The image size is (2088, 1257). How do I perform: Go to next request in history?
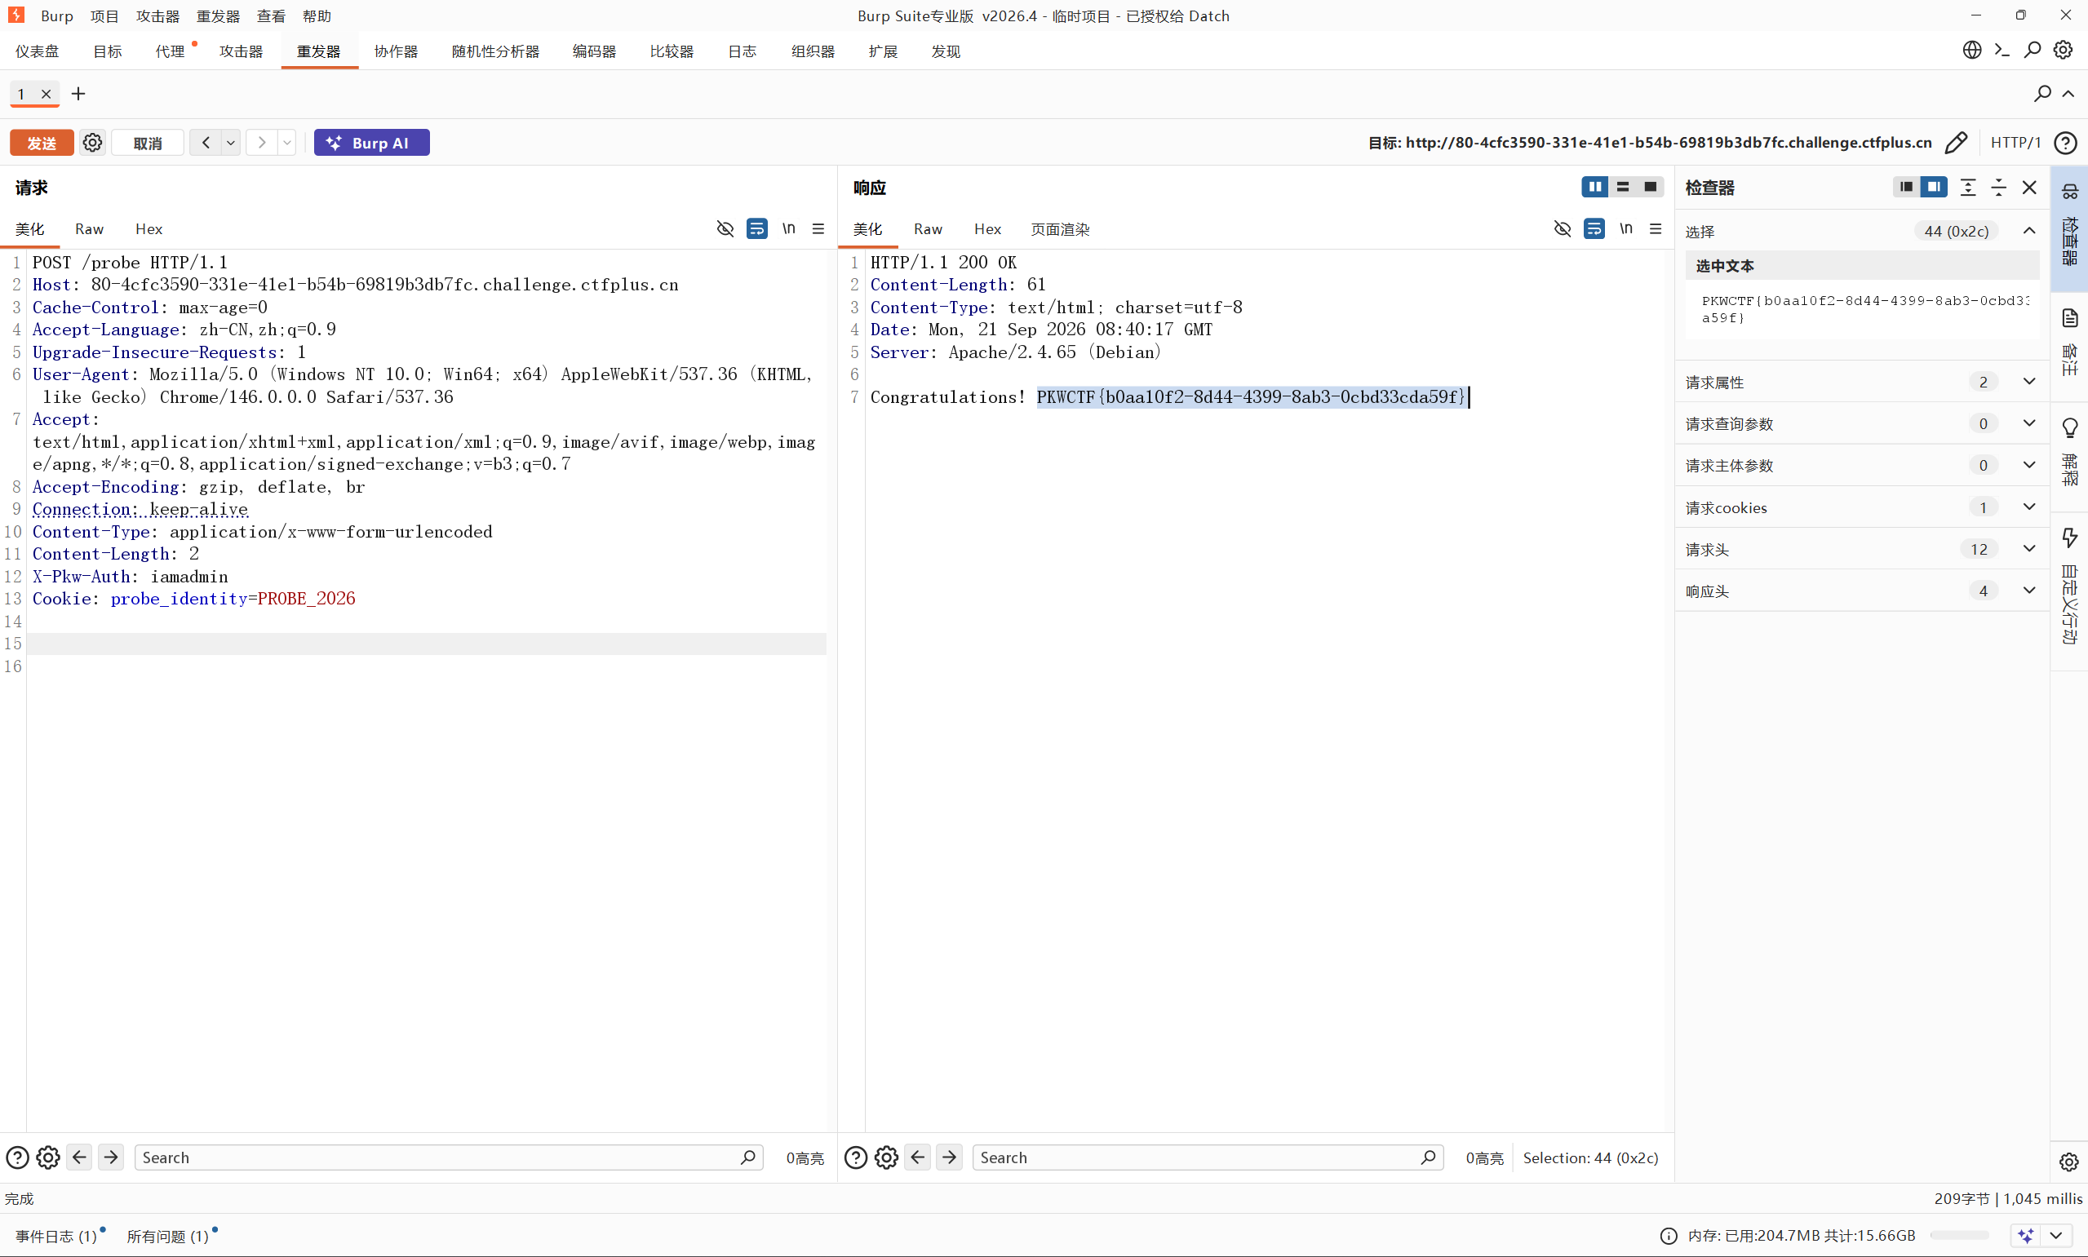[262, 143]
